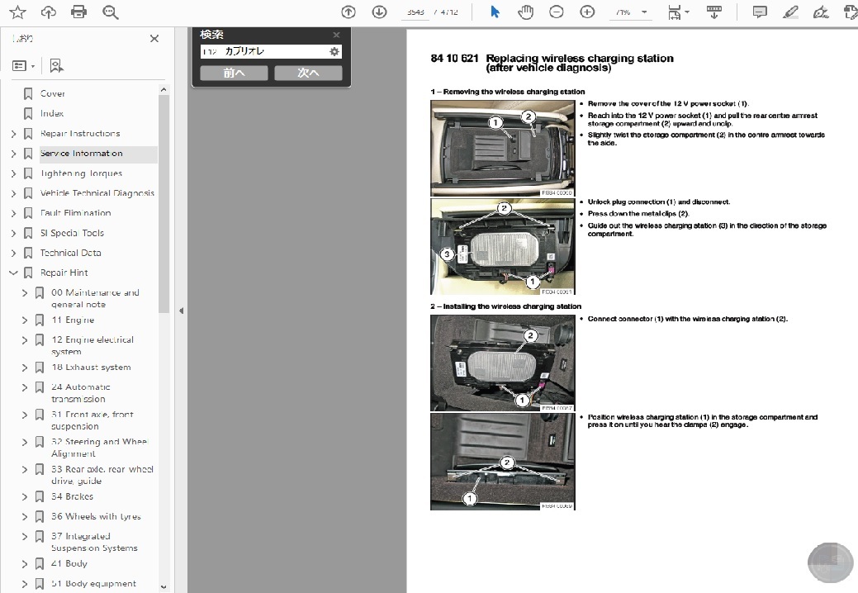The width and height of the screenshot is (858, 593).
Task: Open the sign document pen tool
Action: (x=821, y=12)
